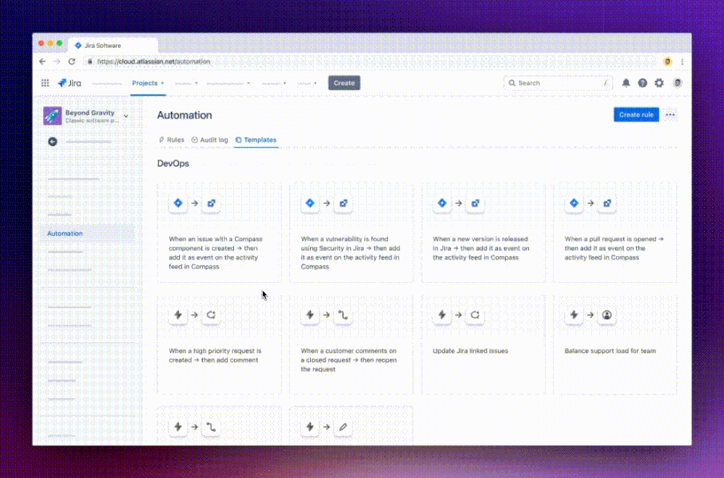Click the browser back arrow
Viewport: 724px width, 478px height.
[x=43, y=62]
